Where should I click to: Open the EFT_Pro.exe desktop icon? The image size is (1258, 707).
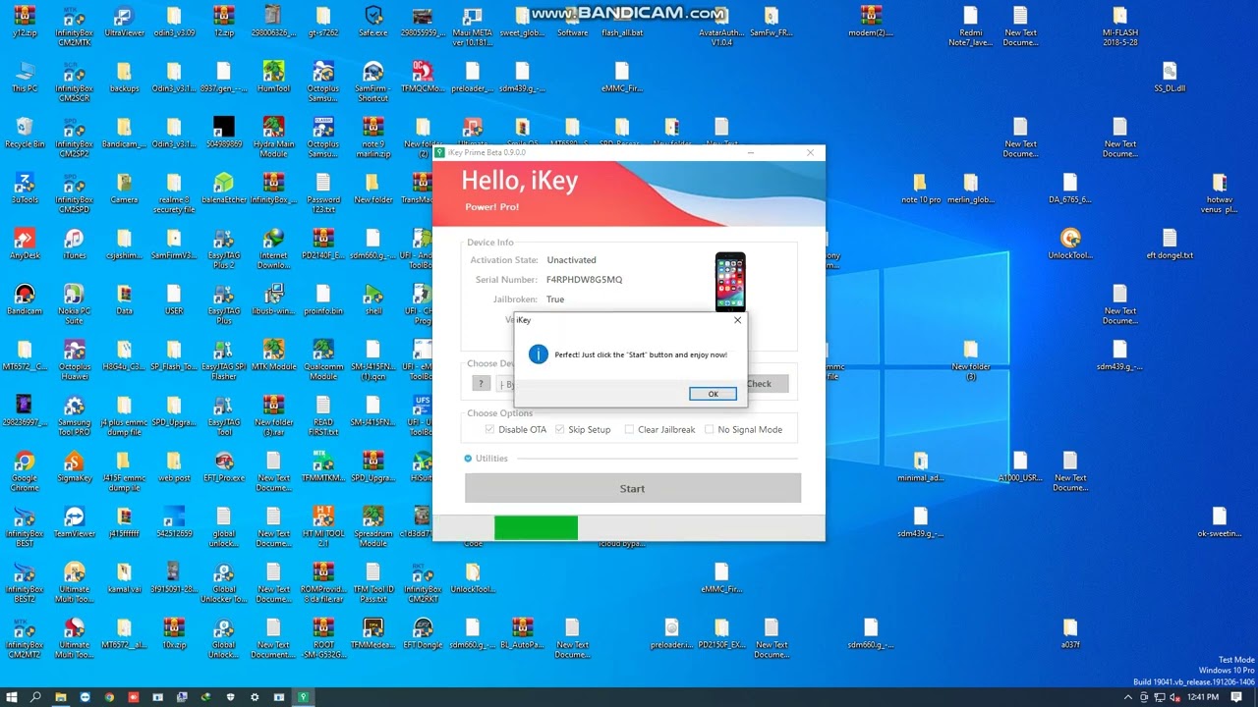[x=223, y=466]
